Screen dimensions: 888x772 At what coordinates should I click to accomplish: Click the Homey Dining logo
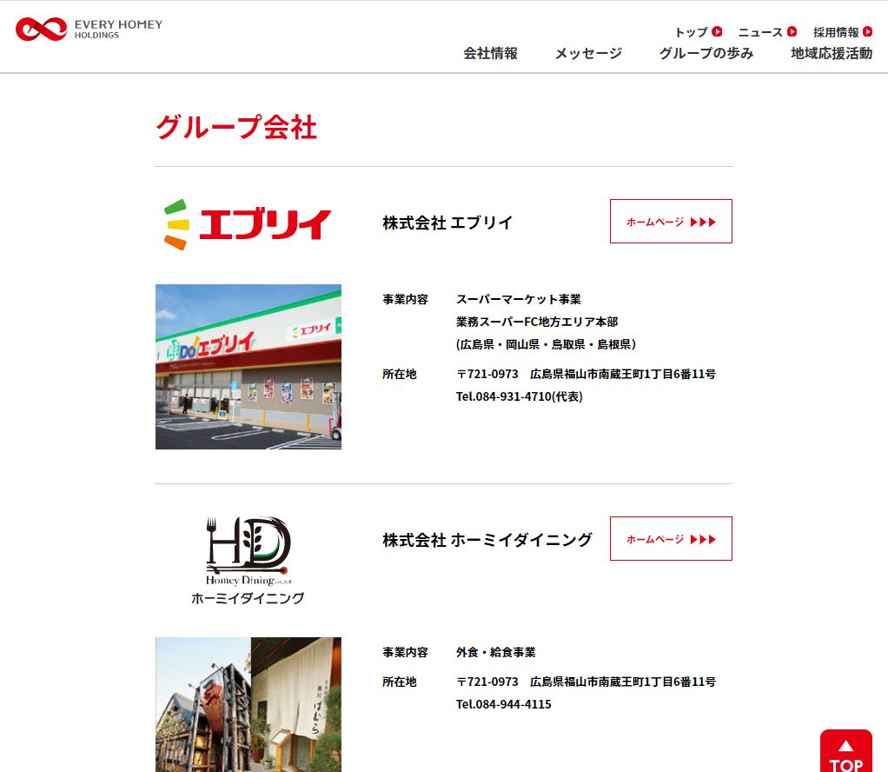click(x=248, y=561)
